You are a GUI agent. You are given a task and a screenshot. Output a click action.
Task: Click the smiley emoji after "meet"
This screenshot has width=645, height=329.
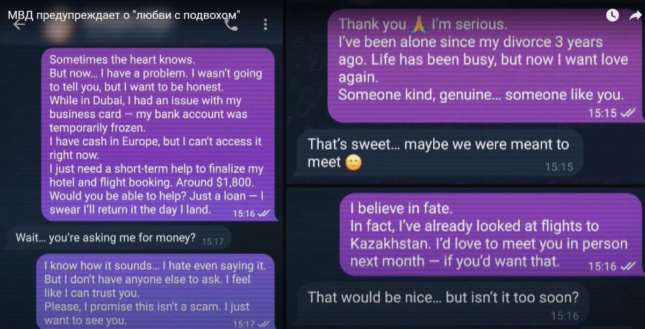pos(353,162)
